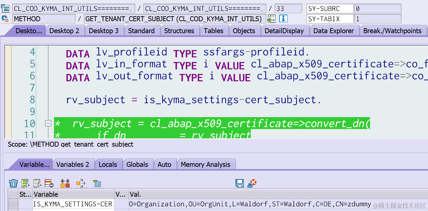
Task: Click the blue info icon after method name
Action: [x=284, y=19]
